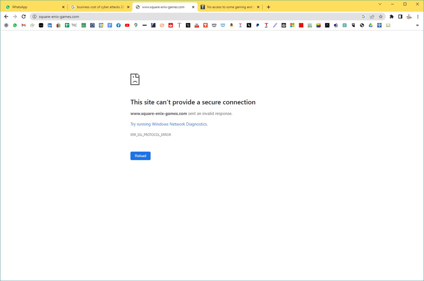This screenshot has height=281, width=424.
Task: Reload page using toolbar refresh icon
Action: (24, 17)
